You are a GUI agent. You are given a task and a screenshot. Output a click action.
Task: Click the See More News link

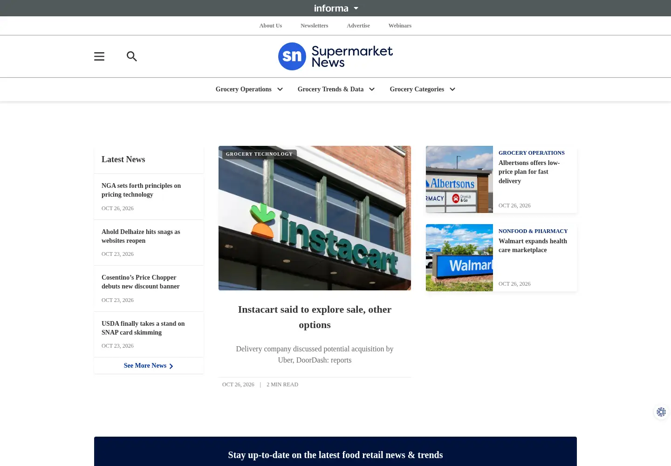point(145,366)
